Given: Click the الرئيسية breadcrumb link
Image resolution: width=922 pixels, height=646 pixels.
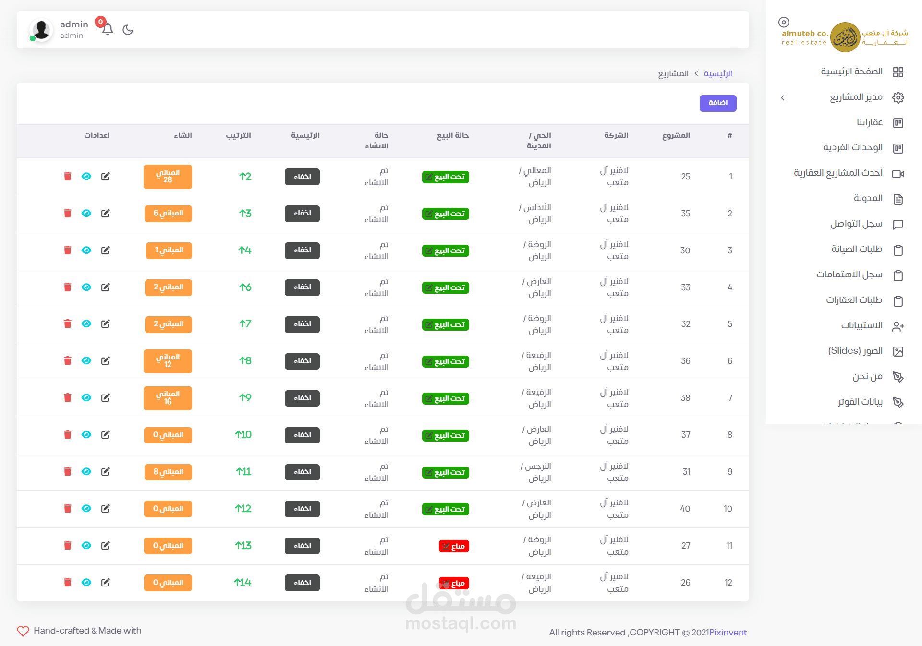Looking at the screenshot, I should (x=717, y=73).
